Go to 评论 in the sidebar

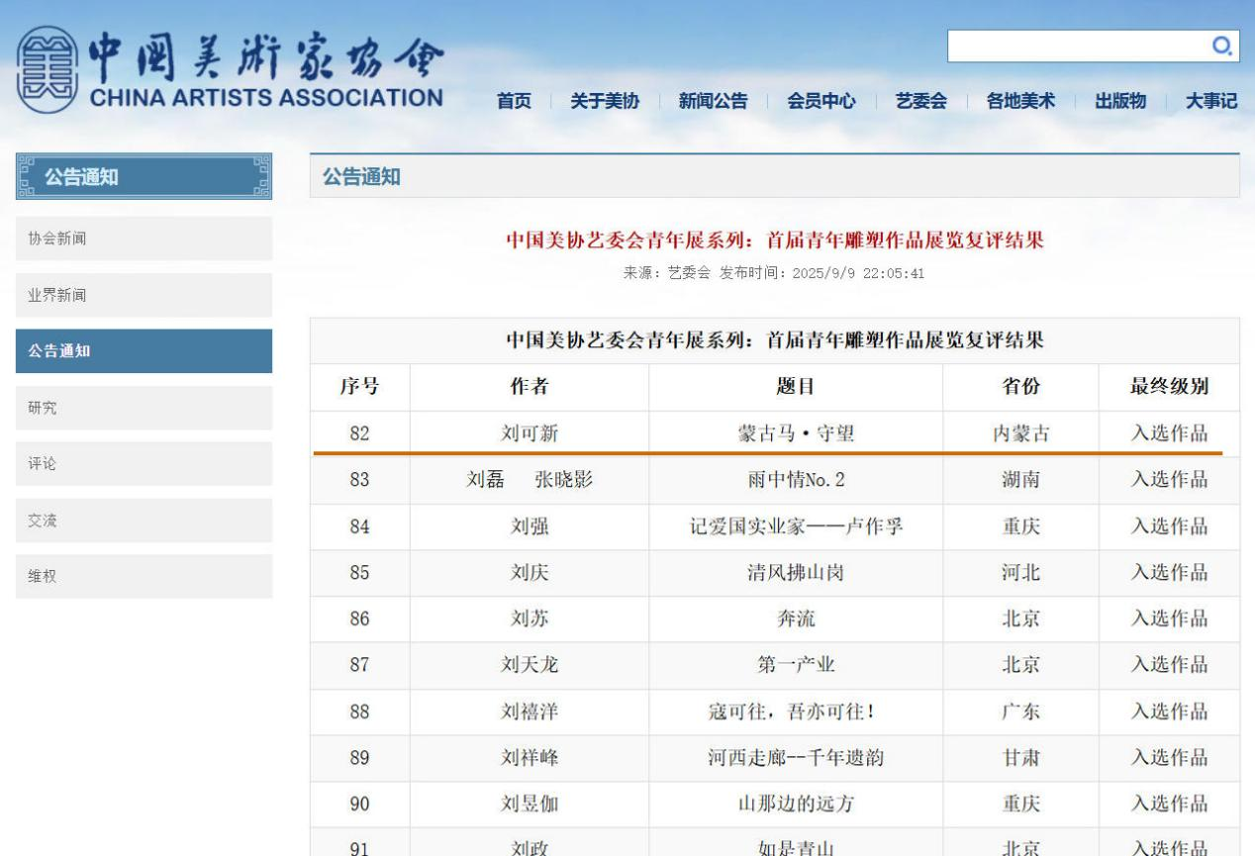click(x=144, y=464)
